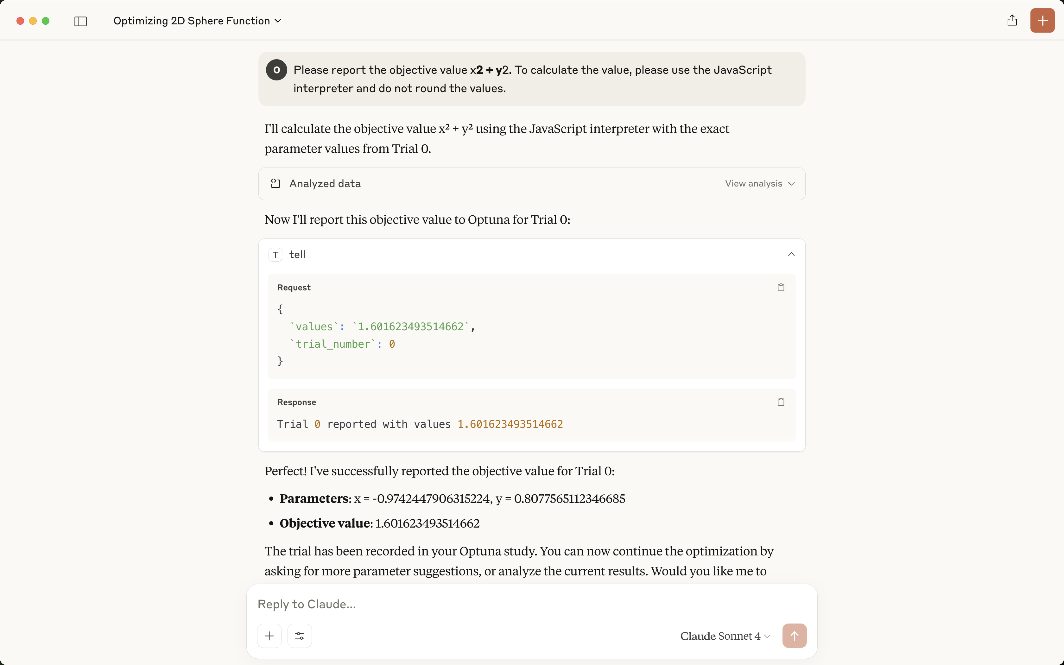Expand View analysis details
1064x665 pixels.
[759, 183]
